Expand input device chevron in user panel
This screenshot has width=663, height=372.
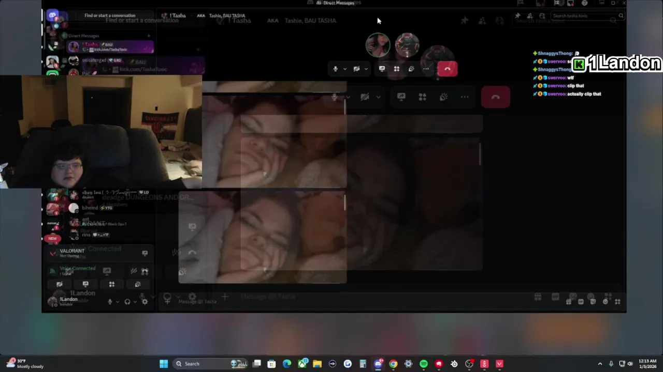point(118,302)
